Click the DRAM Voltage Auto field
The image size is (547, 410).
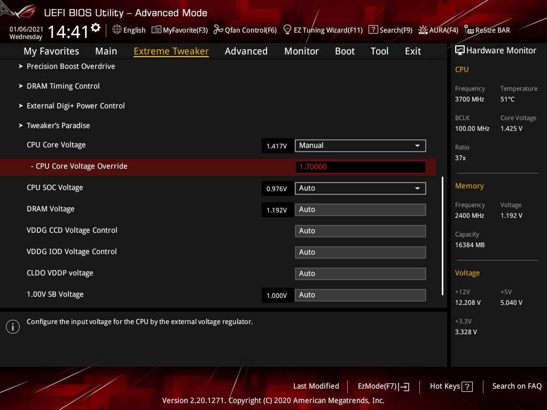(x=361, y=210)
